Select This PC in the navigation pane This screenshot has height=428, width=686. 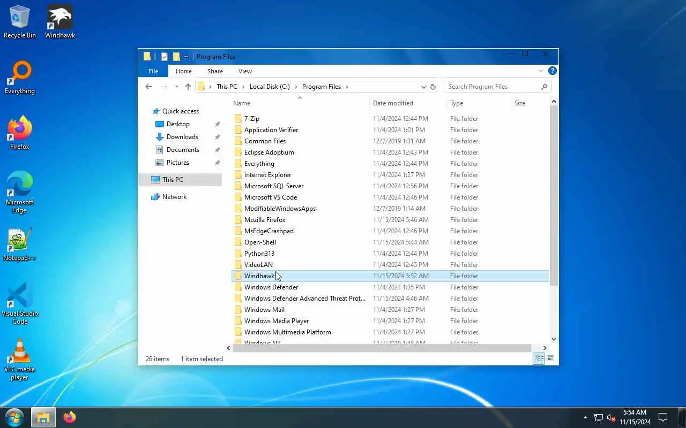(x=180, y=180)
